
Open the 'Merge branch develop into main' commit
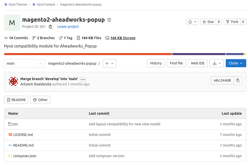click(49, 79)
